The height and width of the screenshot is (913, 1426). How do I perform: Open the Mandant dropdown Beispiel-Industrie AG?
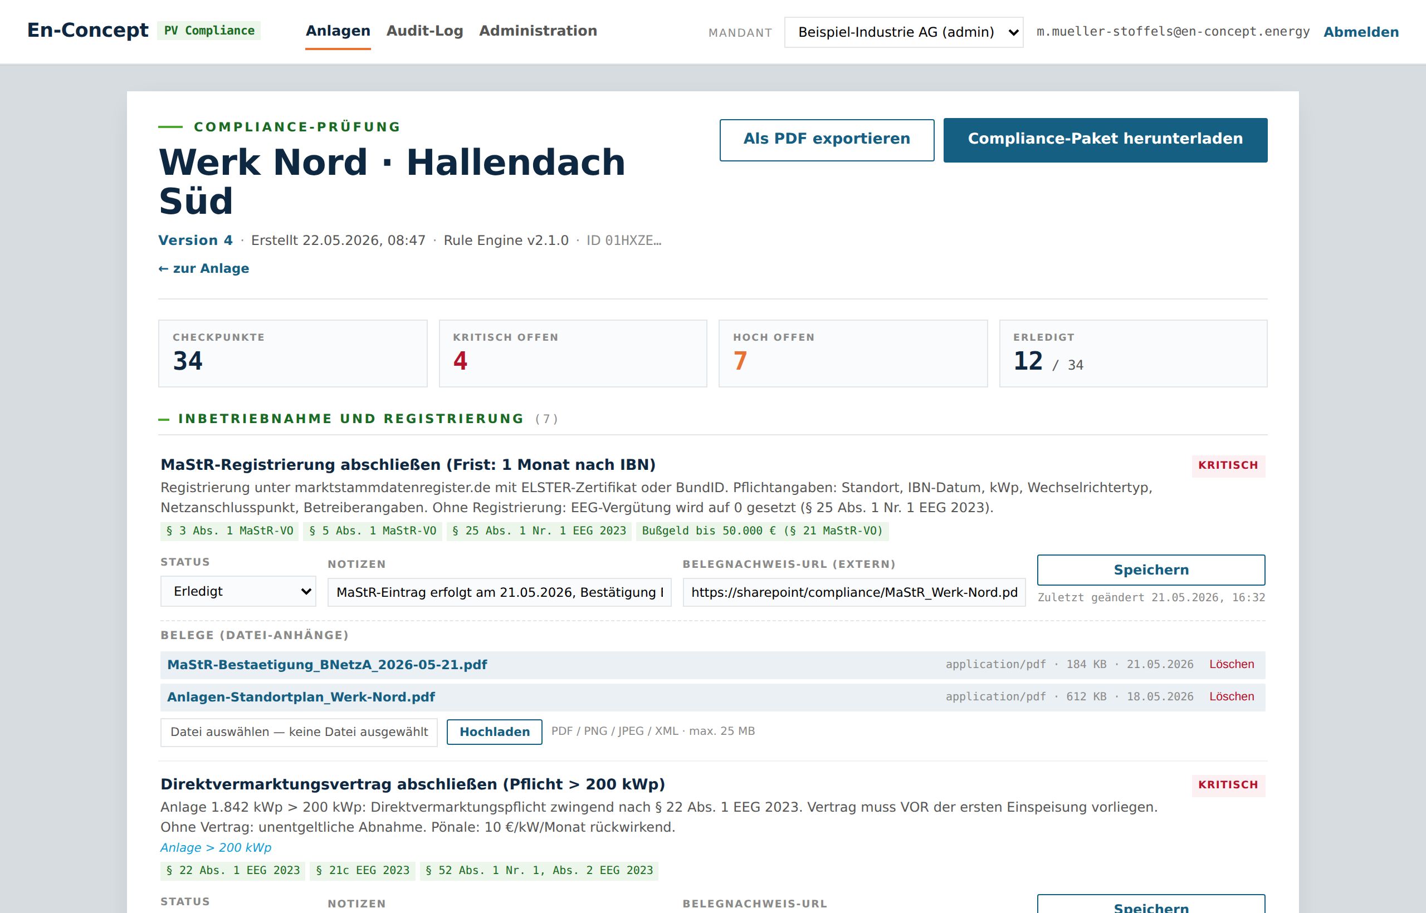pos(904,32)
